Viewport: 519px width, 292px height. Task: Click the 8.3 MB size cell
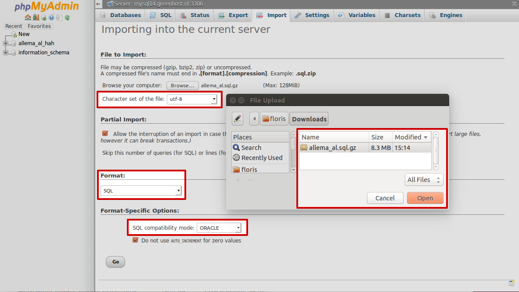point(381,147)
